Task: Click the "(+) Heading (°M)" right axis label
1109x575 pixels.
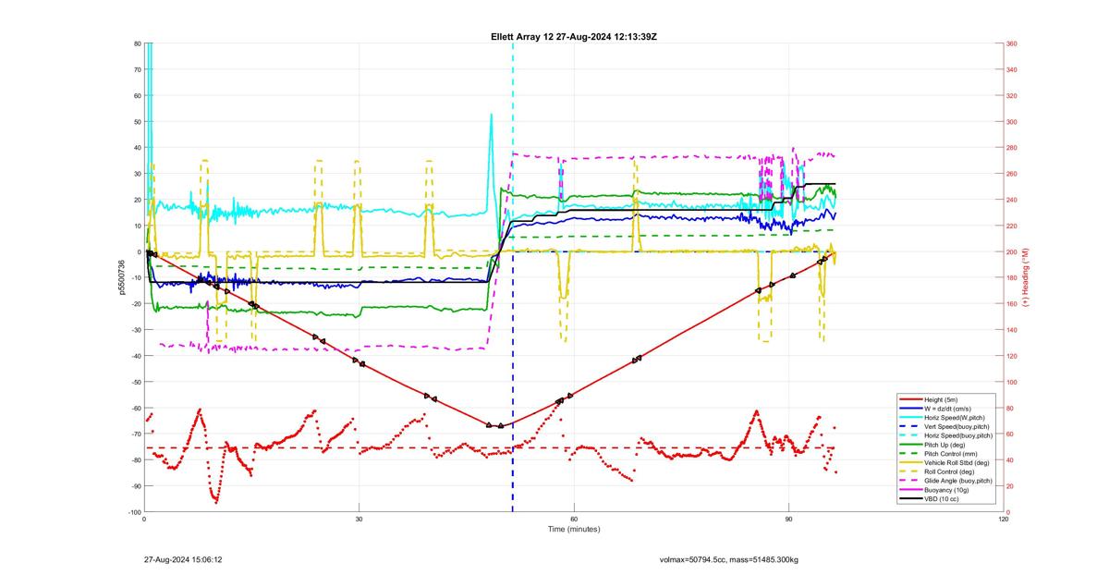Action: pyautogui.click(x=1026, y=277)
